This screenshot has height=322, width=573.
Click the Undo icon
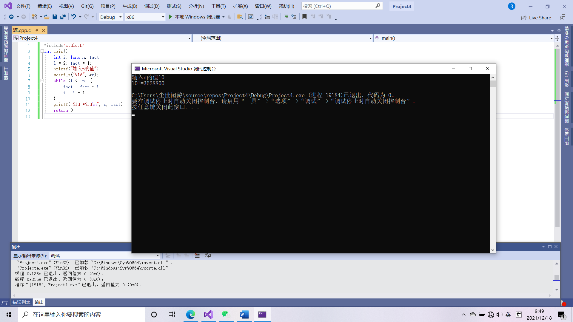73,17
